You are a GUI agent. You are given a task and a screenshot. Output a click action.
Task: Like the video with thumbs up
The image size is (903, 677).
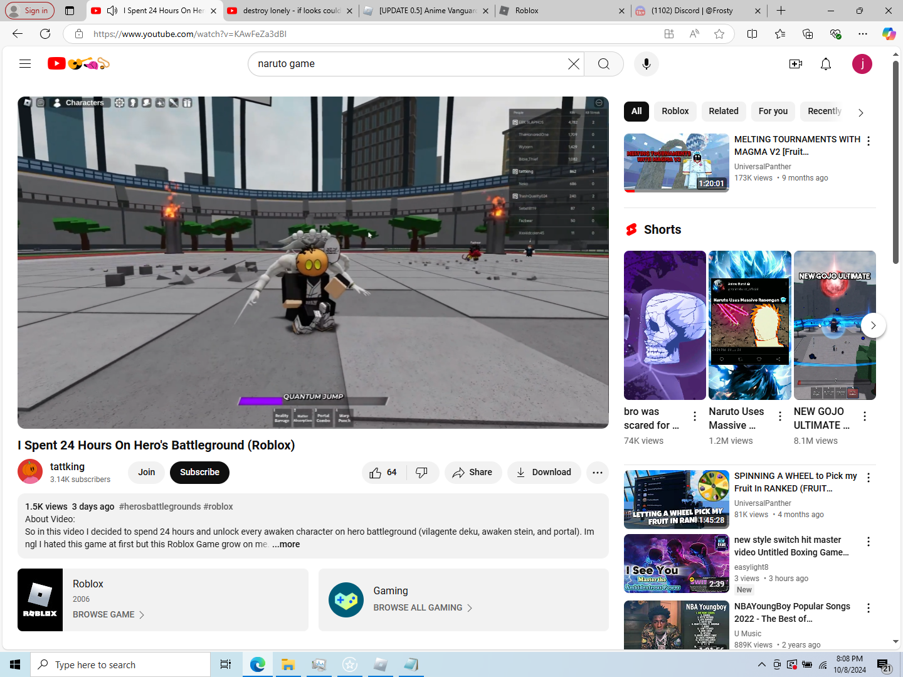click(x=384, y=473)
